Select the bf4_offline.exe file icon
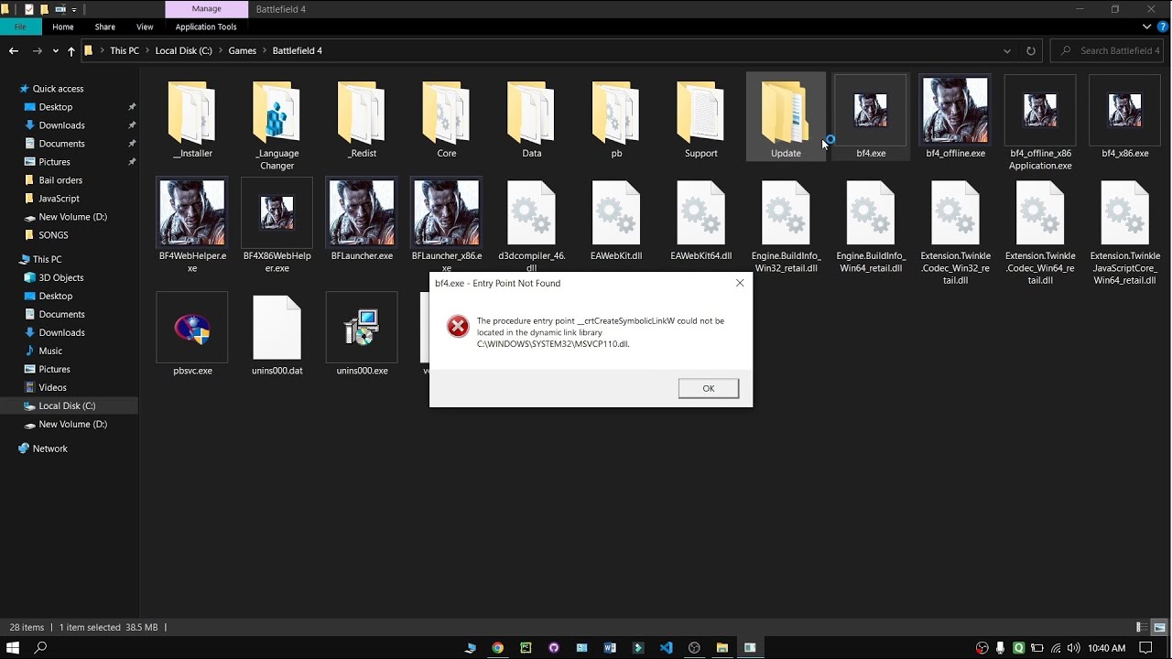 [x=955, y=111]
